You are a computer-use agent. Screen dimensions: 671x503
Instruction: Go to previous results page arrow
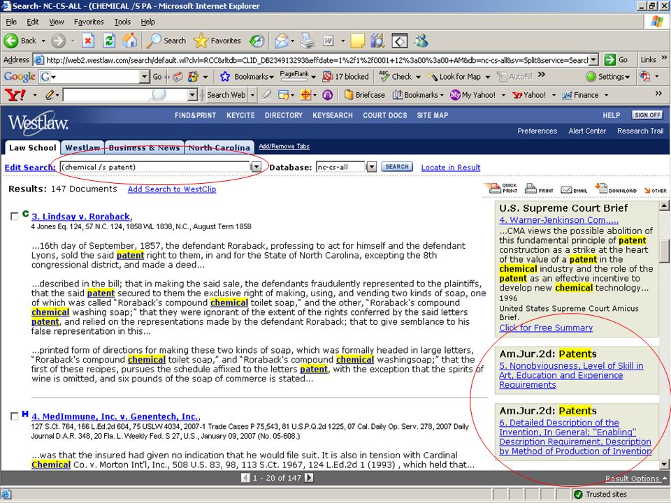(245, 478)
